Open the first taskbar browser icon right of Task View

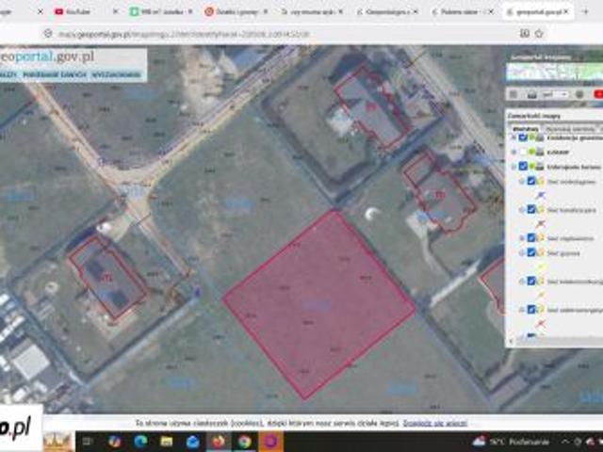click(115, 442)
